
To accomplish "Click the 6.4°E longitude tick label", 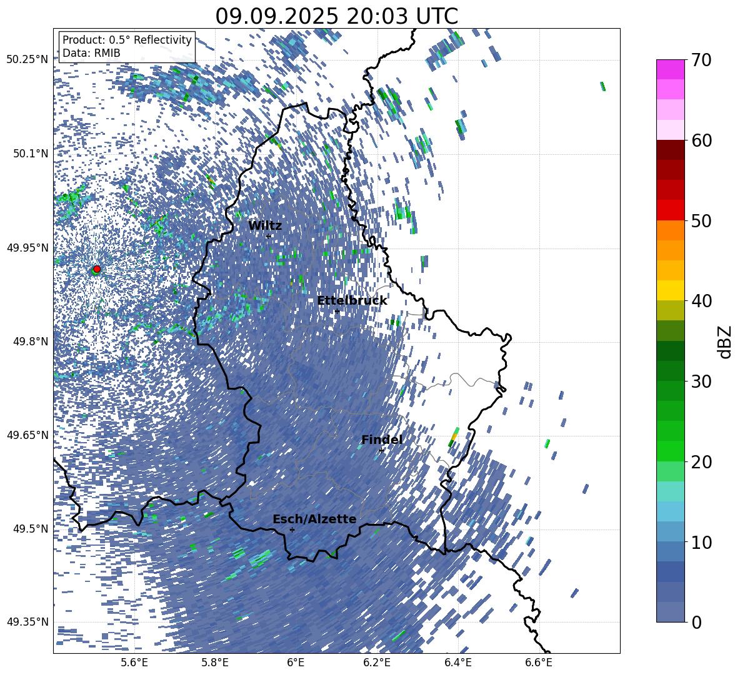I will 457,663.
